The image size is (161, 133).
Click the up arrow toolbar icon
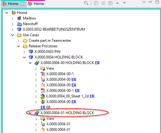click(x=117, y=3)
